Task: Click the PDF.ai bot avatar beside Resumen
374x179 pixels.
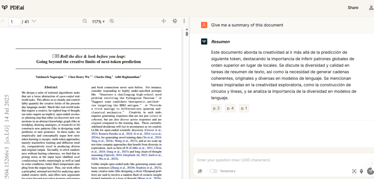Action: pyautogui.click(x=204, y=41)
